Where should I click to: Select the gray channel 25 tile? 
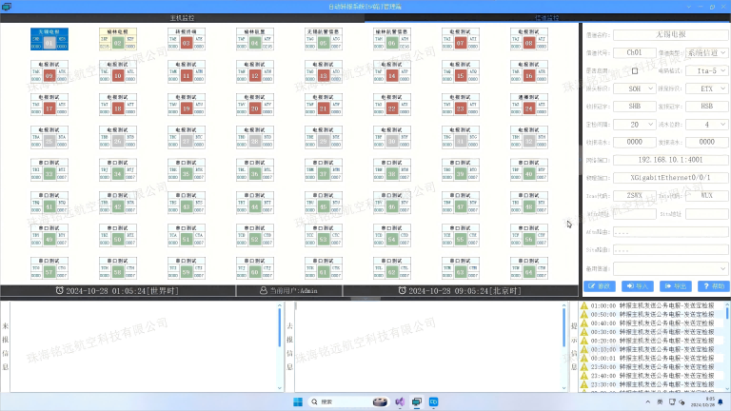pyautogui.click(x=49, y=137)
